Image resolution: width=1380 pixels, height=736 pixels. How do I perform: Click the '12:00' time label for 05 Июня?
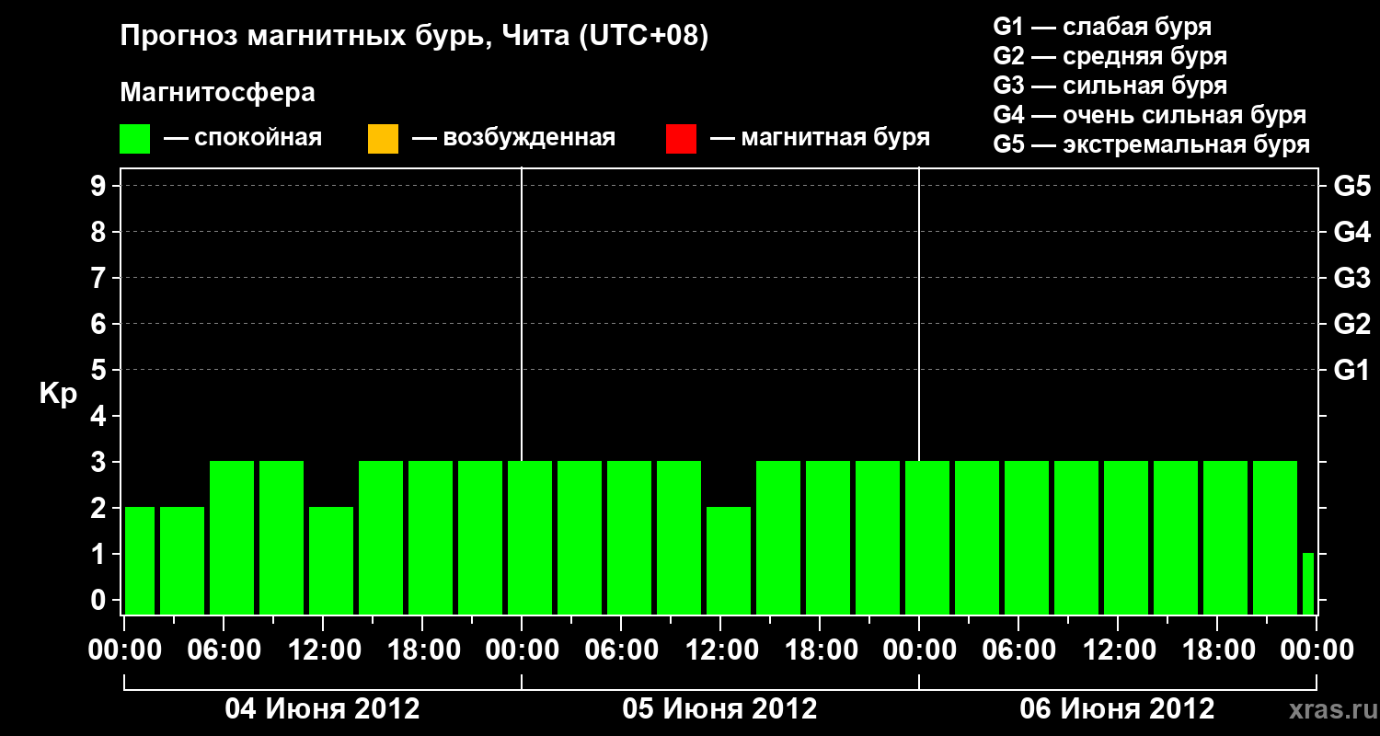click(x=720, y=650)
